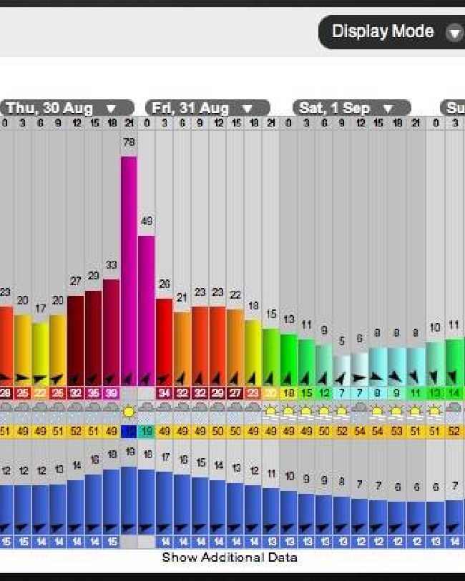Expand the Sat, 1 Sep day dropdown
465x581 pixels.
pyautogui.click(x=388, y=109)
